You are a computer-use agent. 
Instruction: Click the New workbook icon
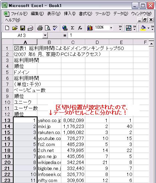pos(7,28)
